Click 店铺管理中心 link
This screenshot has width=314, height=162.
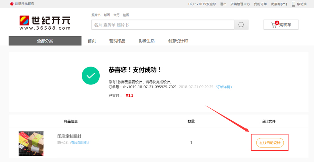[240, 4]
